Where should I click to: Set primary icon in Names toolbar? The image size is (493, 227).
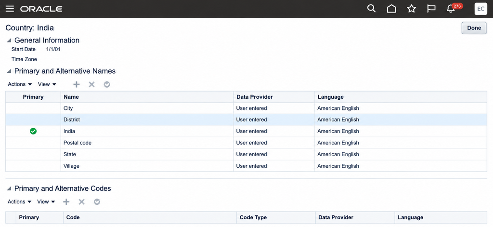107,84
